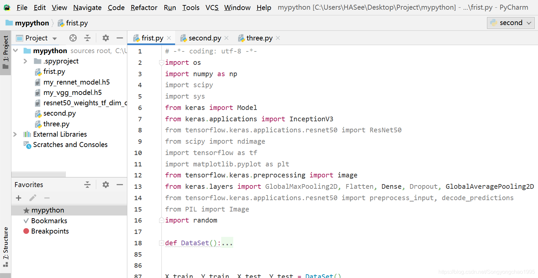
Task: Select Bookmarks in Favorites
Action: [49, 221]
